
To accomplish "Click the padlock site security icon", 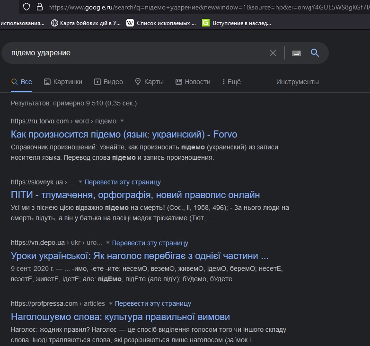I will (x=40, y=7).
